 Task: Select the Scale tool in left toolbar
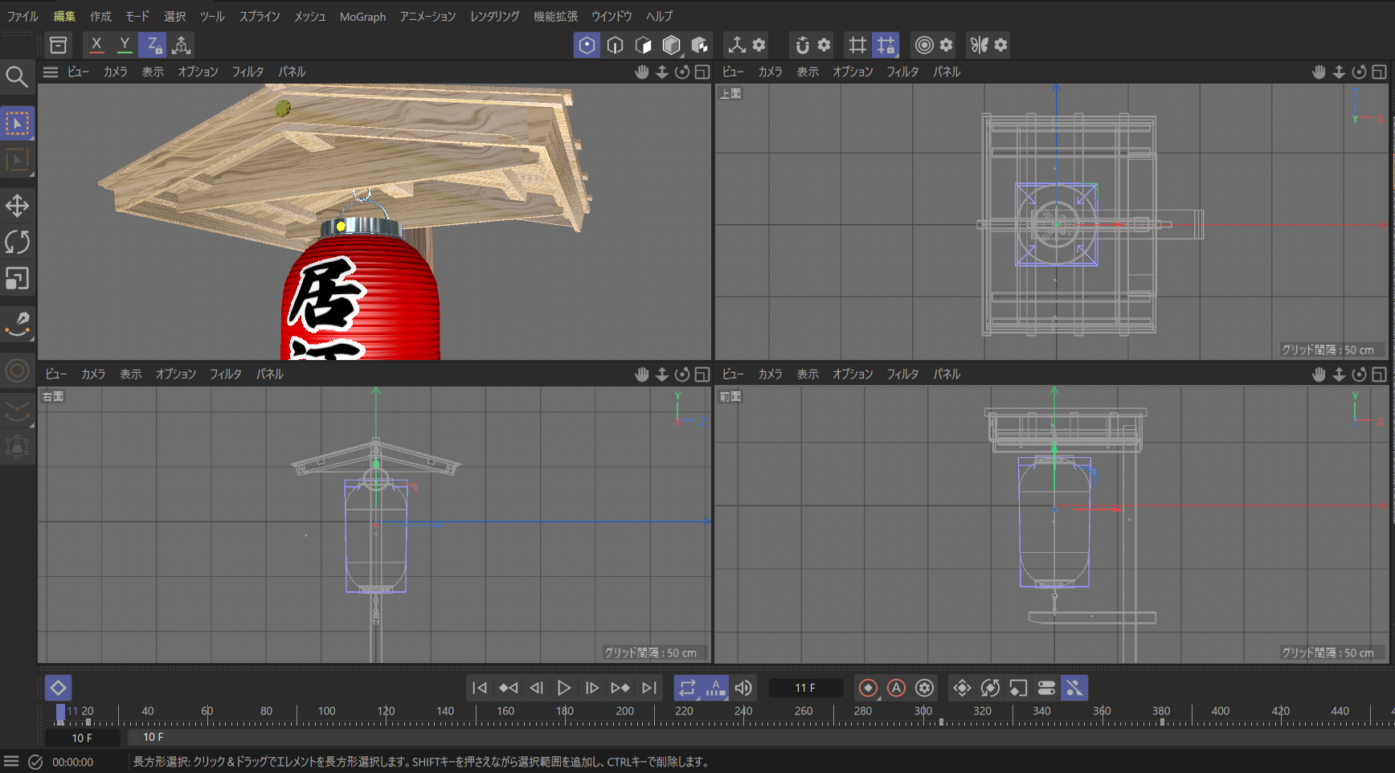coord(17,278)
